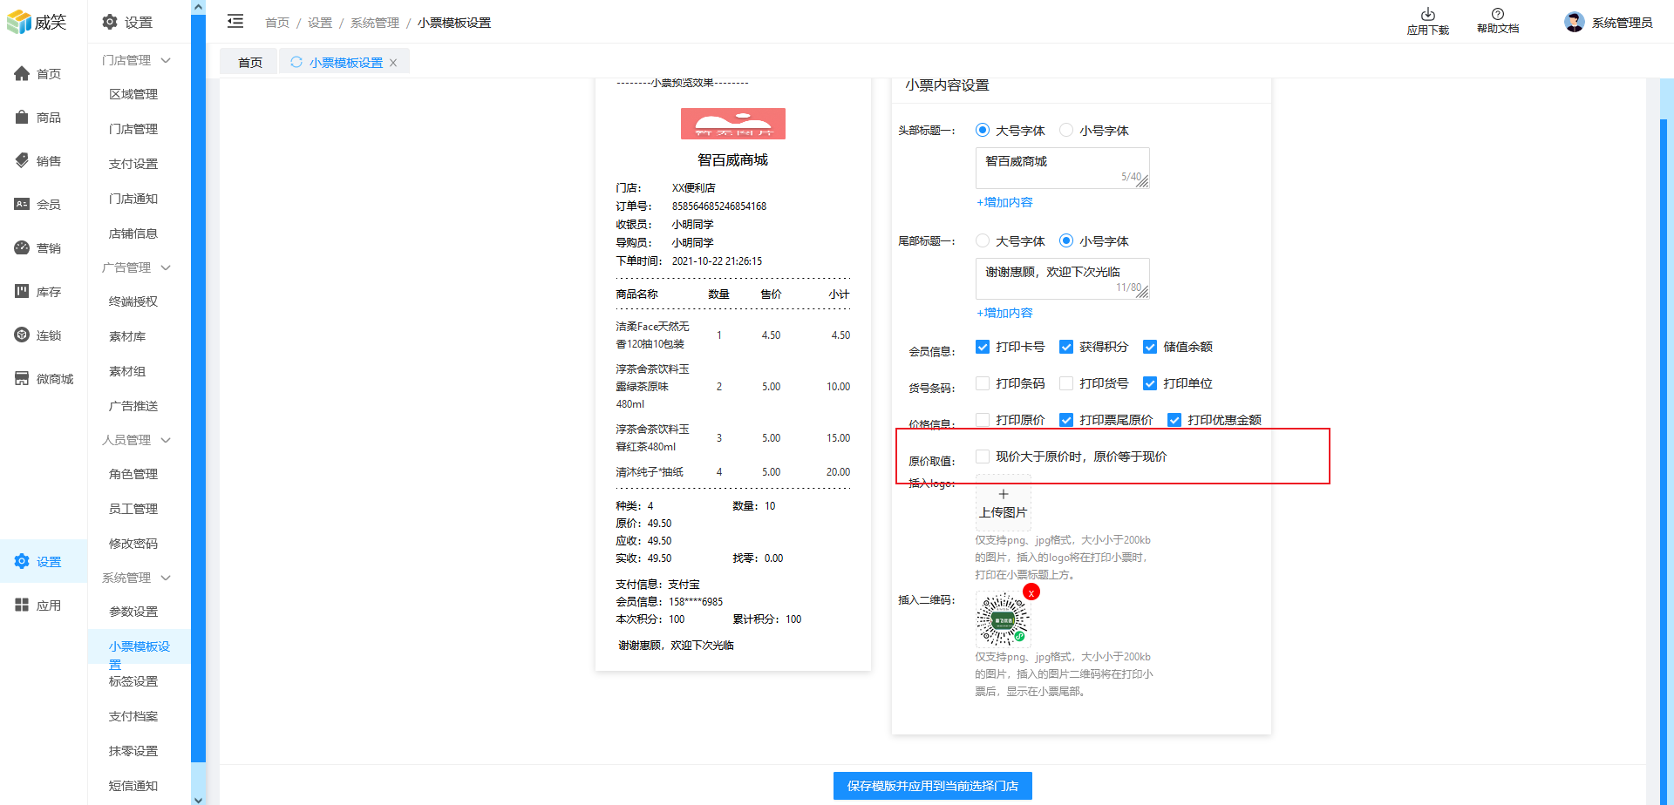Check 现价大于原价时，原价等于现价 option

pyautogui.click(x=983, y=457)
